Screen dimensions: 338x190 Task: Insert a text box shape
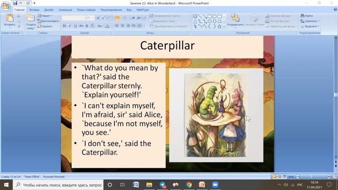point(195,16)
